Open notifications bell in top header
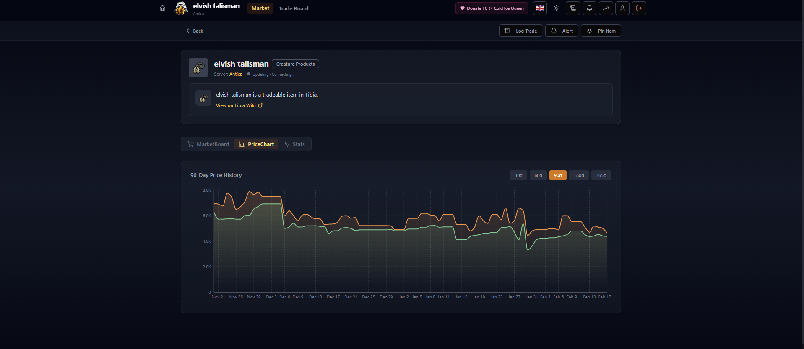Viewport: 804px width, 349px height. (589, 8)
